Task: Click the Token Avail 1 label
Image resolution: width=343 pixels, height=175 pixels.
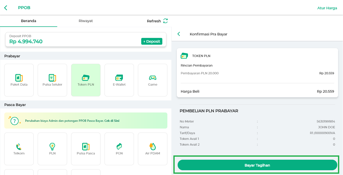Action: pyautogui.click(x=189, y=139)
